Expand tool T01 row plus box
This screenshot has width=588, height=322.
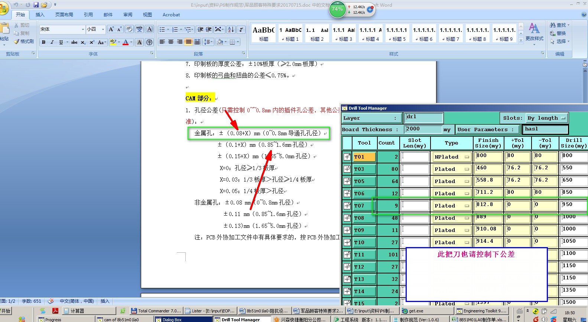pyautogui.click(x=347, y=157)
